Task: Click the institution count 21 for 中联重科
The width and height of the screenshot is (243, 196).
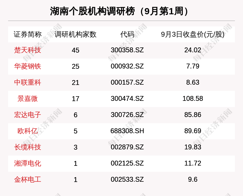Action: click(x=76, y=82)
